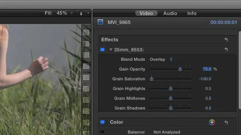
Task: Open Color Board via the rainbow plus icon
Action: pos(212,122)
